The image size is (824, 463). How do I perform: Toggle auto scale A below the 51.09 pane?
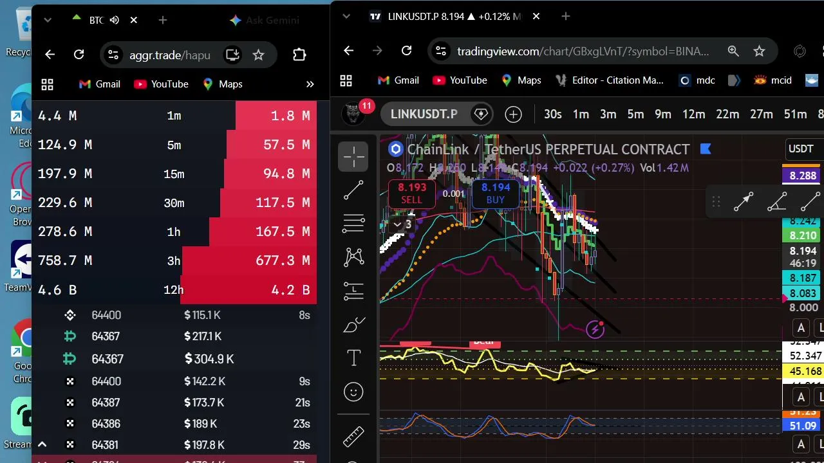click(801, 444)
